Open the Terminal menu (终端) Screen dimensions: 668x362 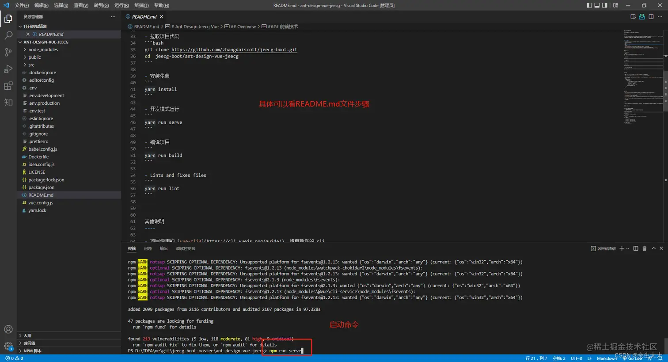coord(141,5)
